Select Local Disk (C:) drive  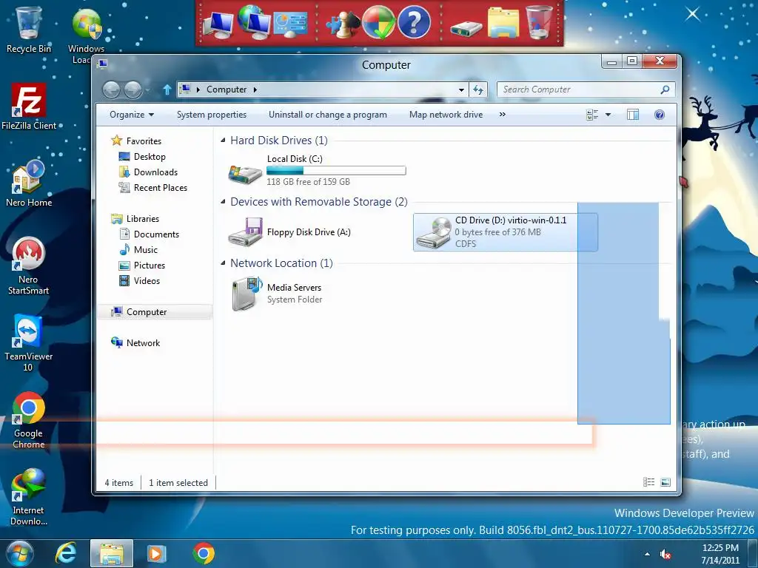click(317, 170)
